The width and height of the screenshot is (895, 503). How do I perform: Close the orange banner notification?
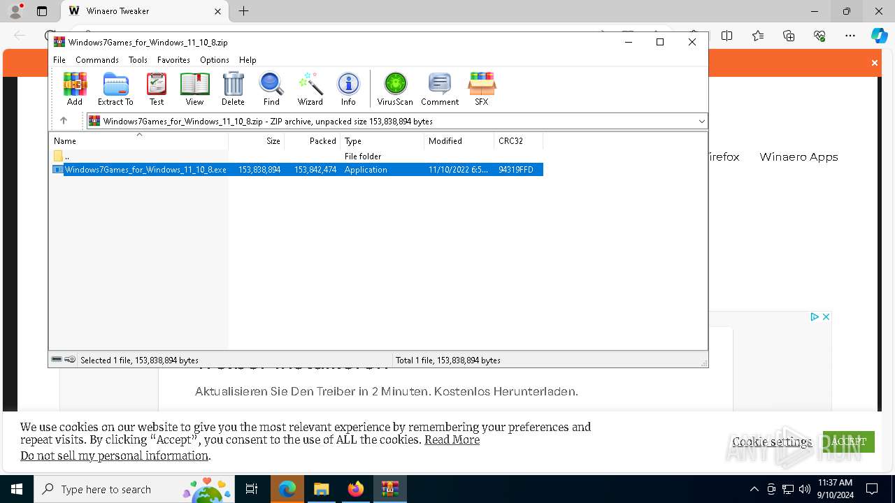874,63
